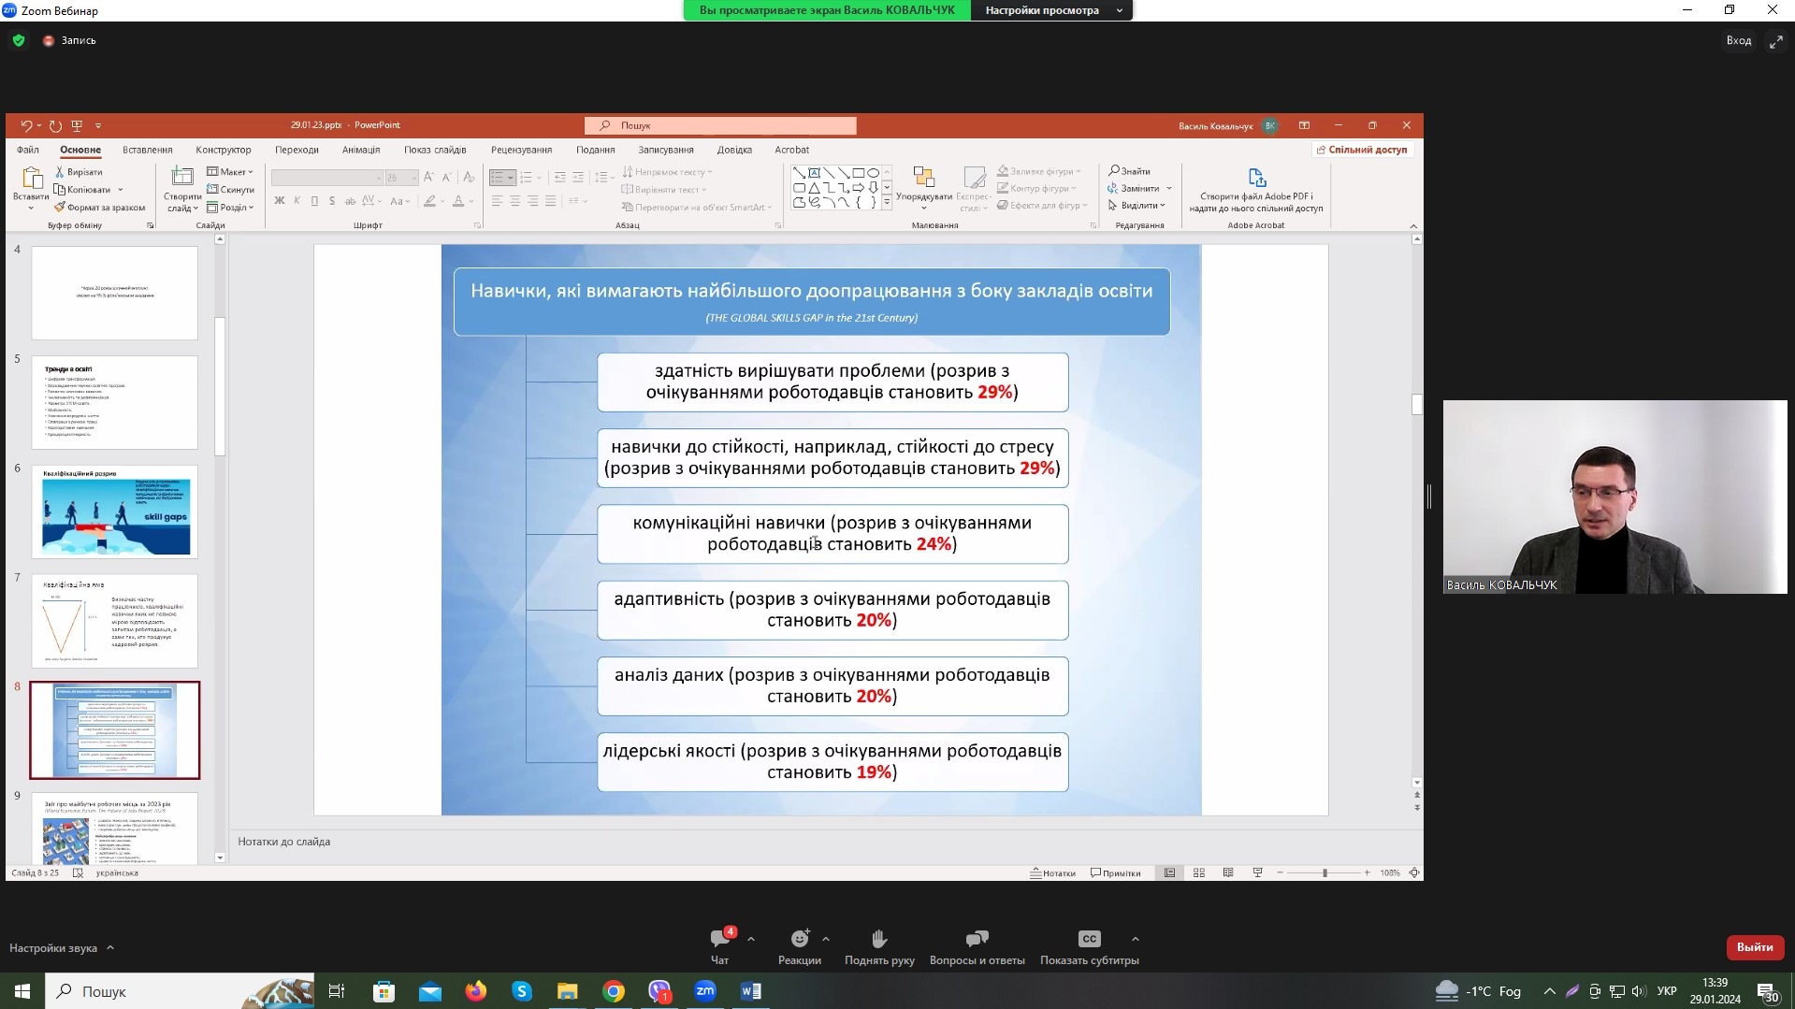Raise hand using Поднять руку

coord(879,939)
